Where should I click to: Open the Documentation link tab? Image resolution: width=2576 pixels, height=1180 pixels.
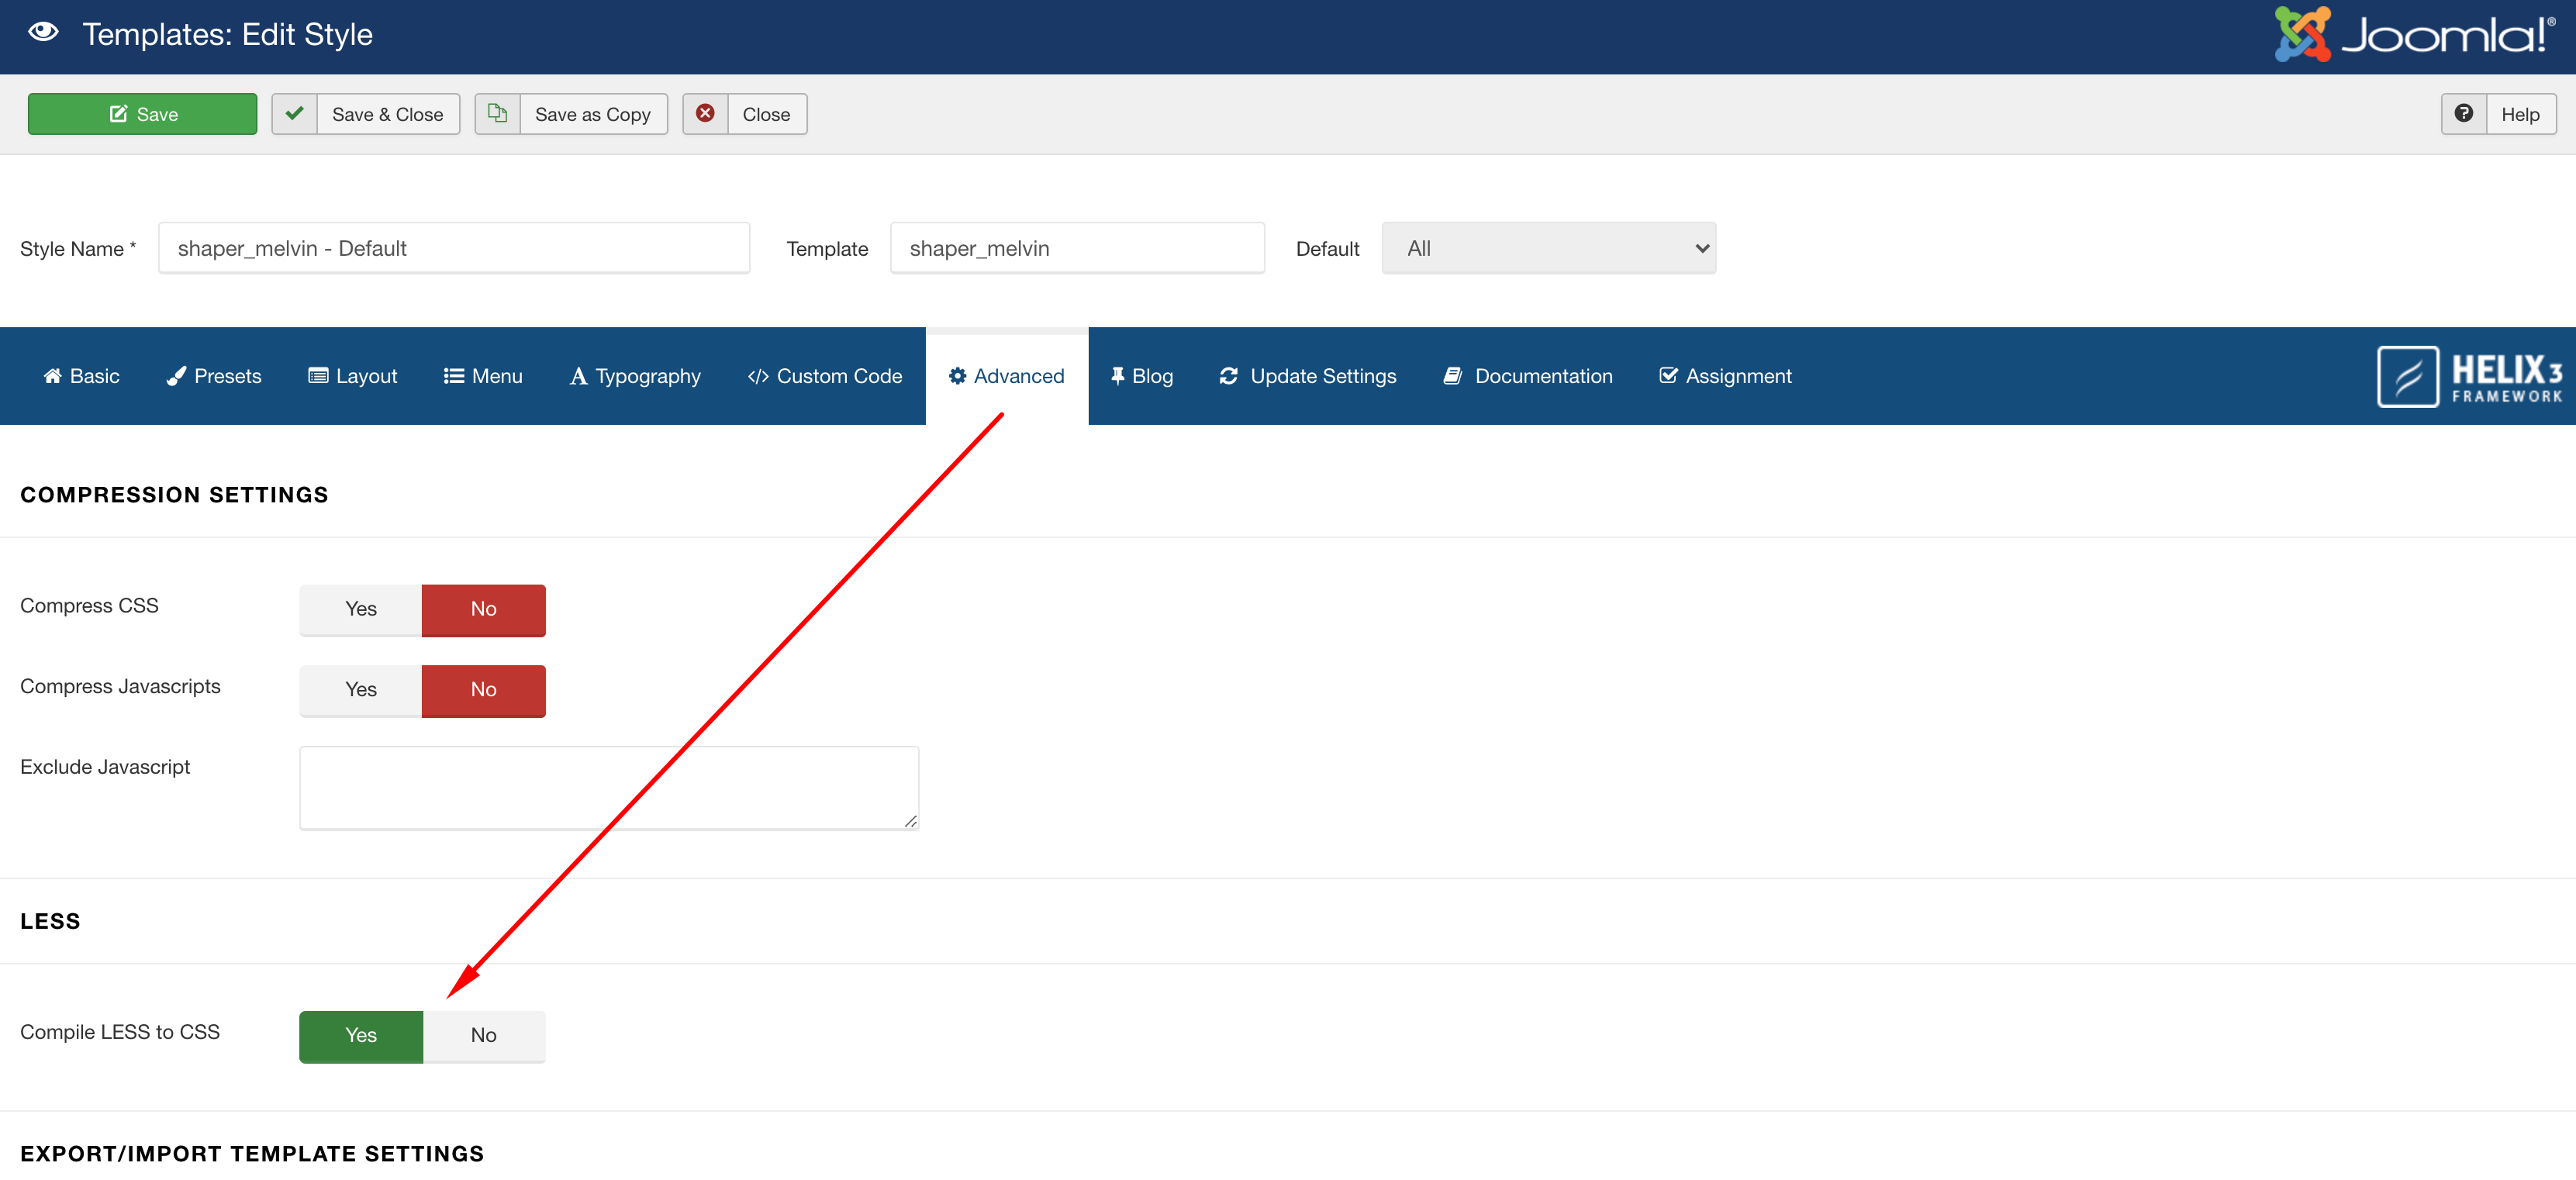1528,377
